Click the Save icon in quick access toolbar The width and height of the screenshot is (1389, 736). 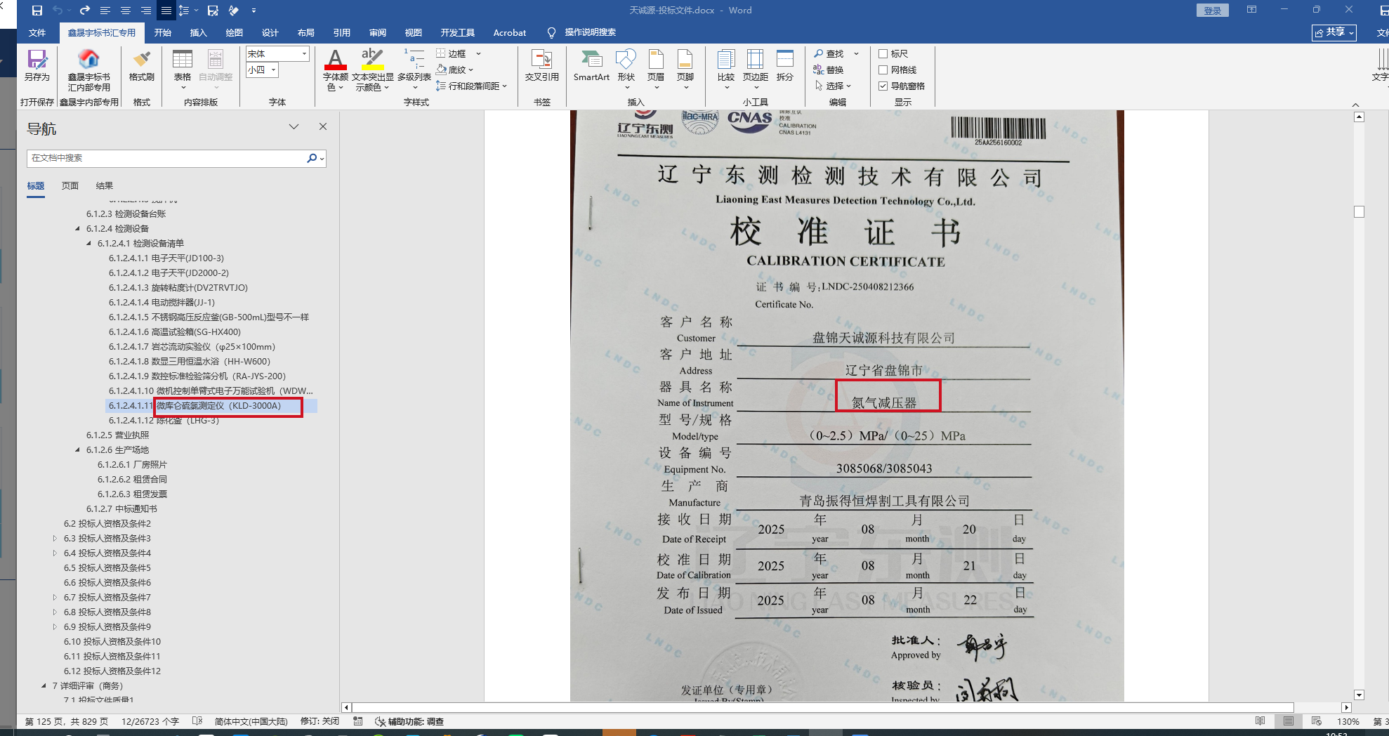[37, 11]
